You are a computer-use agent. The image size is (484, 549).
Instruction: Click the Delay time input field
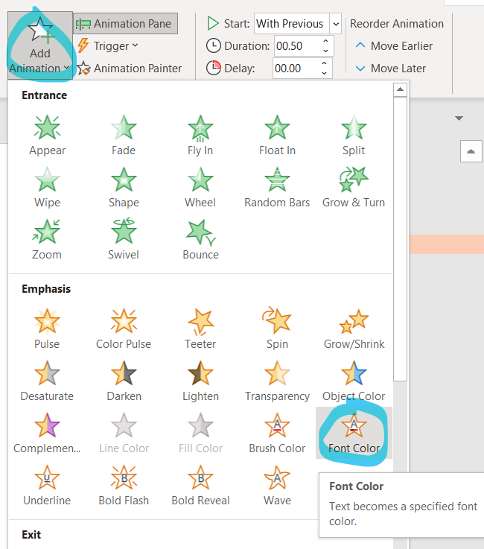click(294, 69)
